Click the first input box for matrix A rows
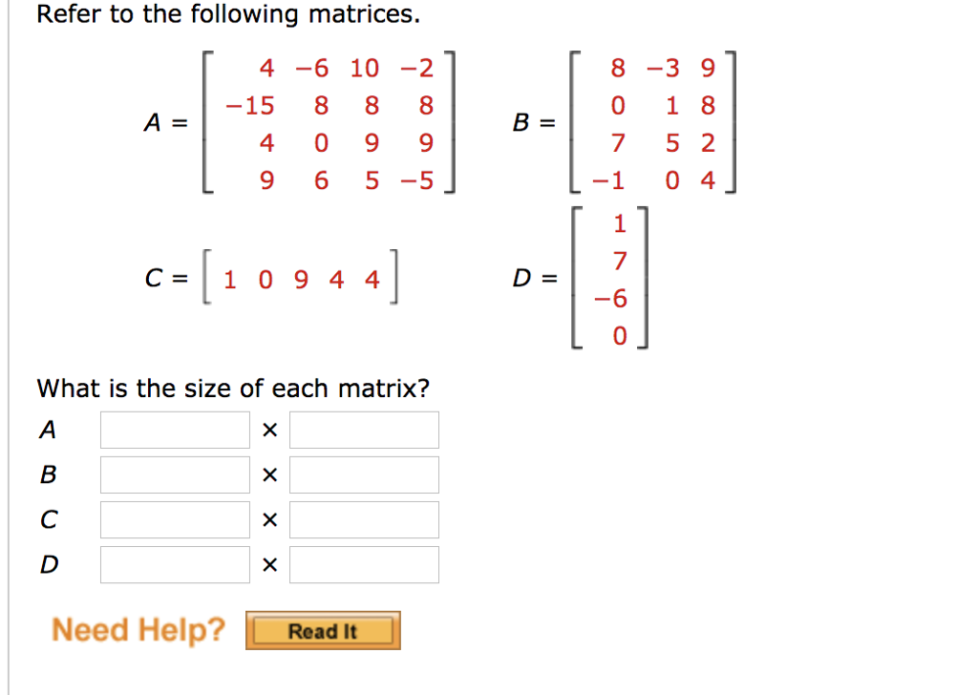 click(174, 430)
